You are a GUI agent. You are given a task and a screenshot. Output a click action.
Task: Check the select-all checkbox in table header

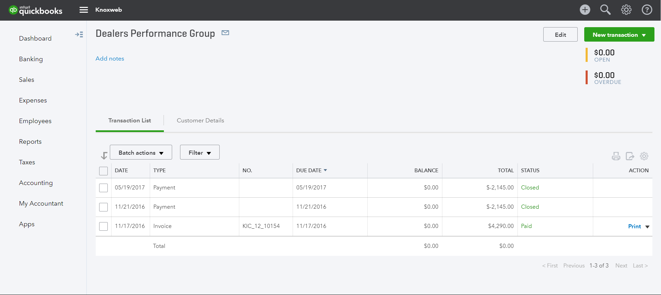(103, 171)
